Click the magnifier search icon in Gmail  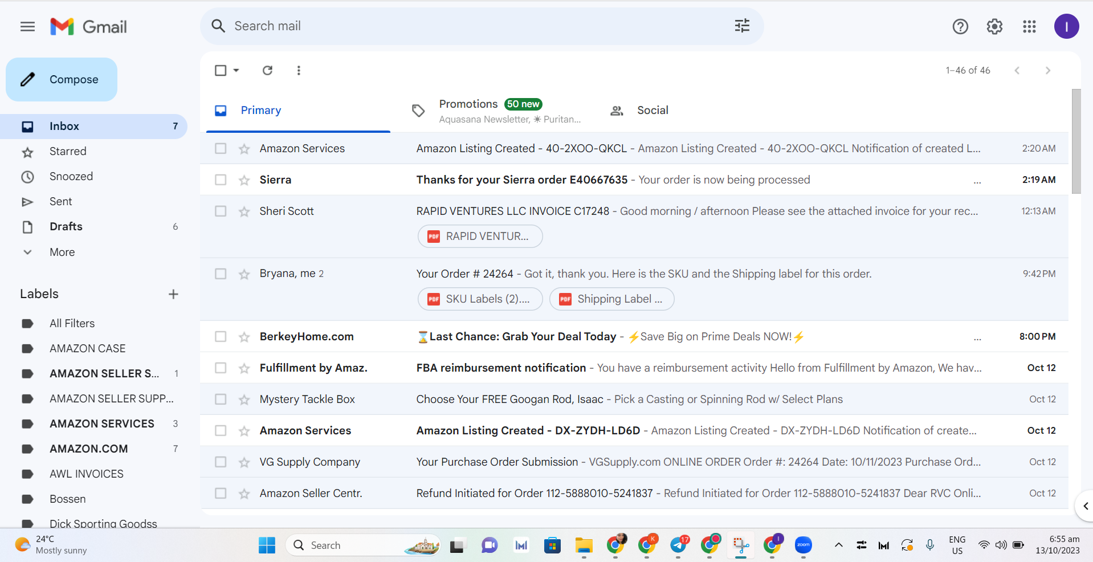pyautogui.click(x=218, y=26)
